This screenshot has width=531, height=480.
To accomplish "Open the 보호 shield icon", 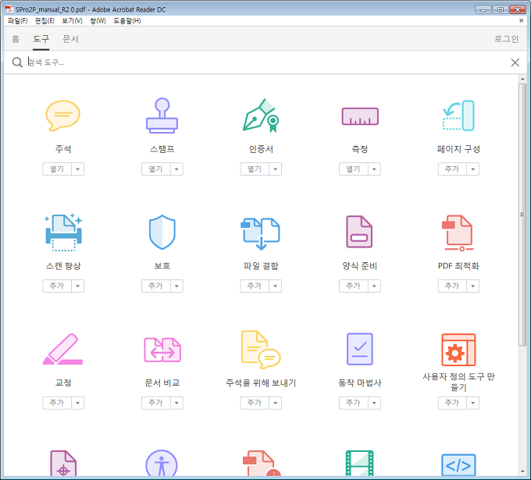I will 162,233.
